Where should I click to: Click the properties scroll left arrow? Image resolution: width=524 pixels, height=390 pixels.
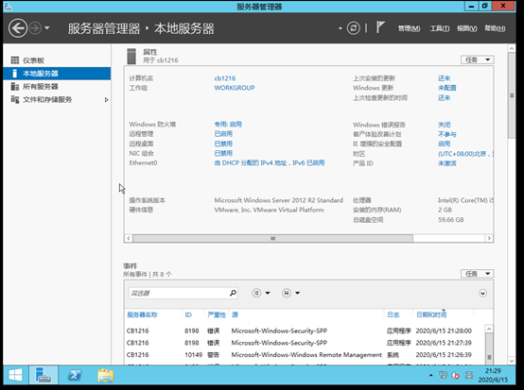tap(129, 238)
